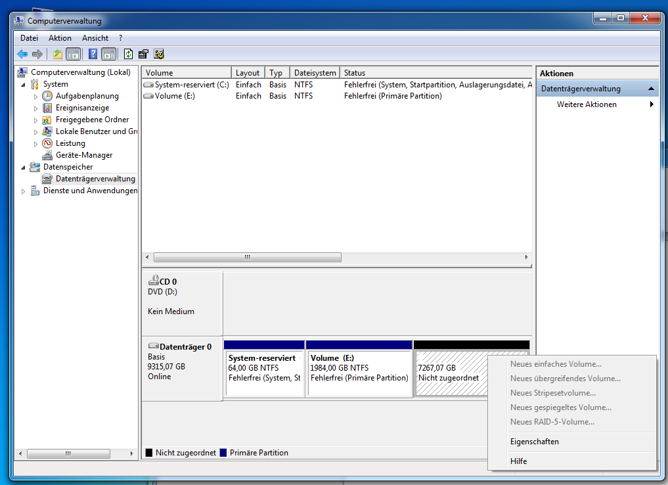The height and width of the screenshot is (485, 668).
Task: Click the folder Up one level icon
Action: [58, 54]
